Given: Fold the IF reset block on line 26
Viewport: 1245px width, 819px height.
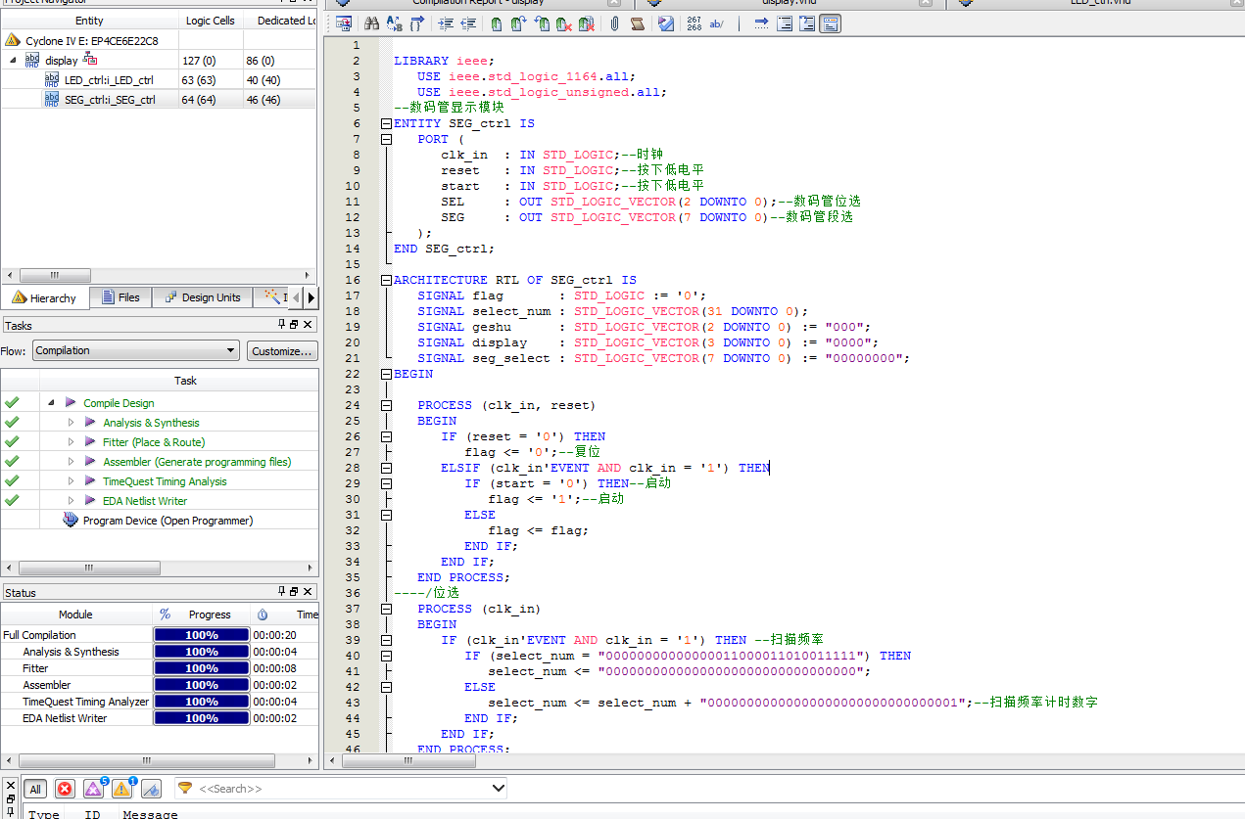Looking at the screenshot, I should [x=386, y=436].
